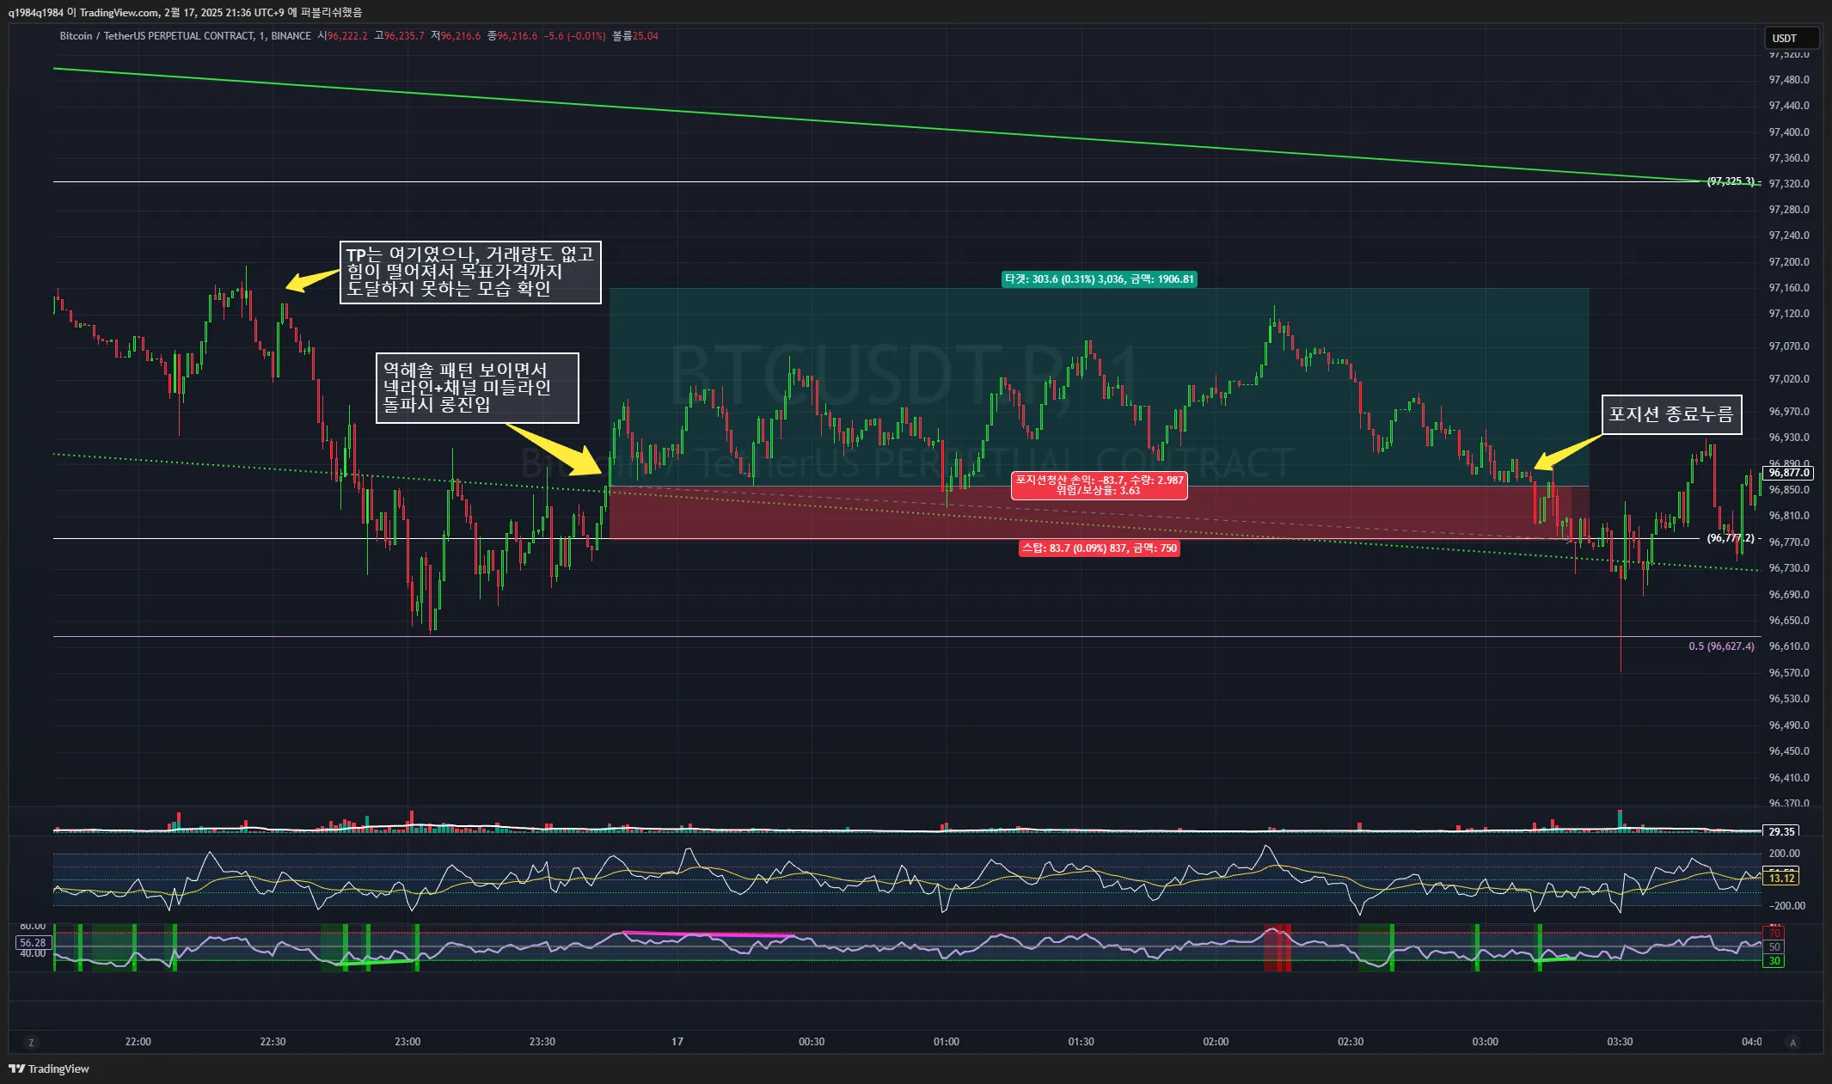The image size is (1832, 1084).
Task: Click the 22:00 time axis label
Action: pos(138,1042)
